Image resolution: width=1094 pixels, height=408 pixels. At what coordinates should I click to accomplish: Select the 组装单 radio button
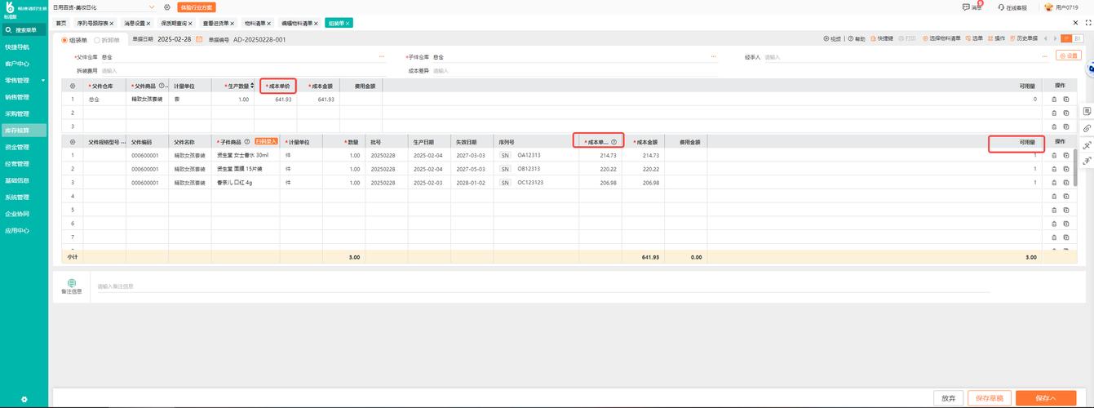(65, 39)
